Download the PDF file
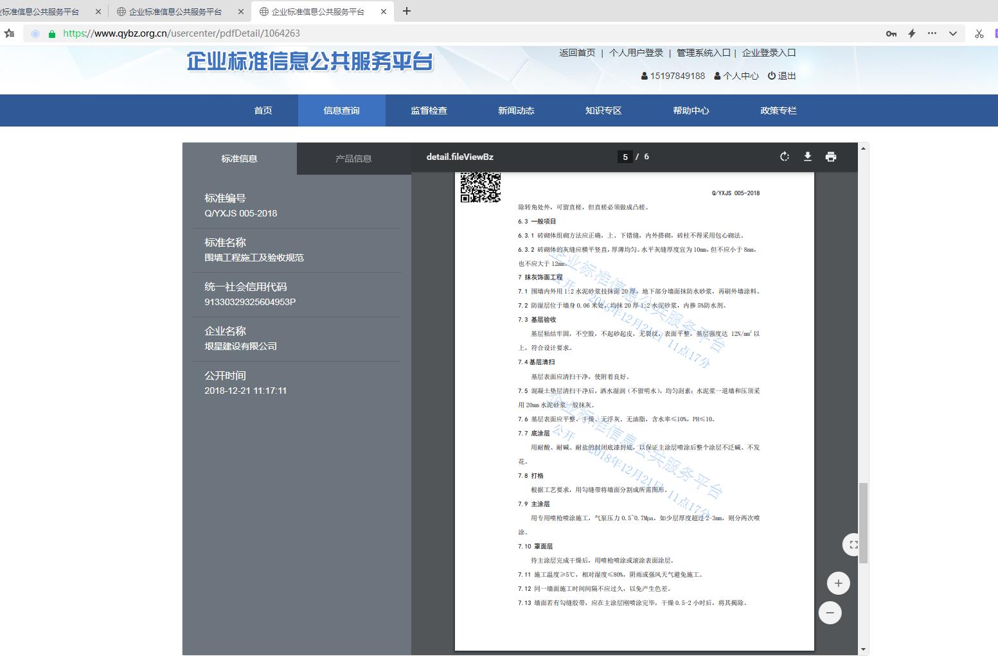 pos(808,157)
